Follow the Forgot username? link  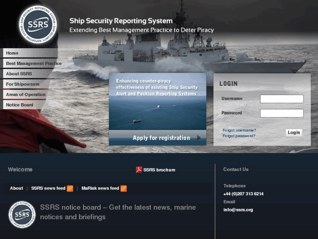coord(239,130)
